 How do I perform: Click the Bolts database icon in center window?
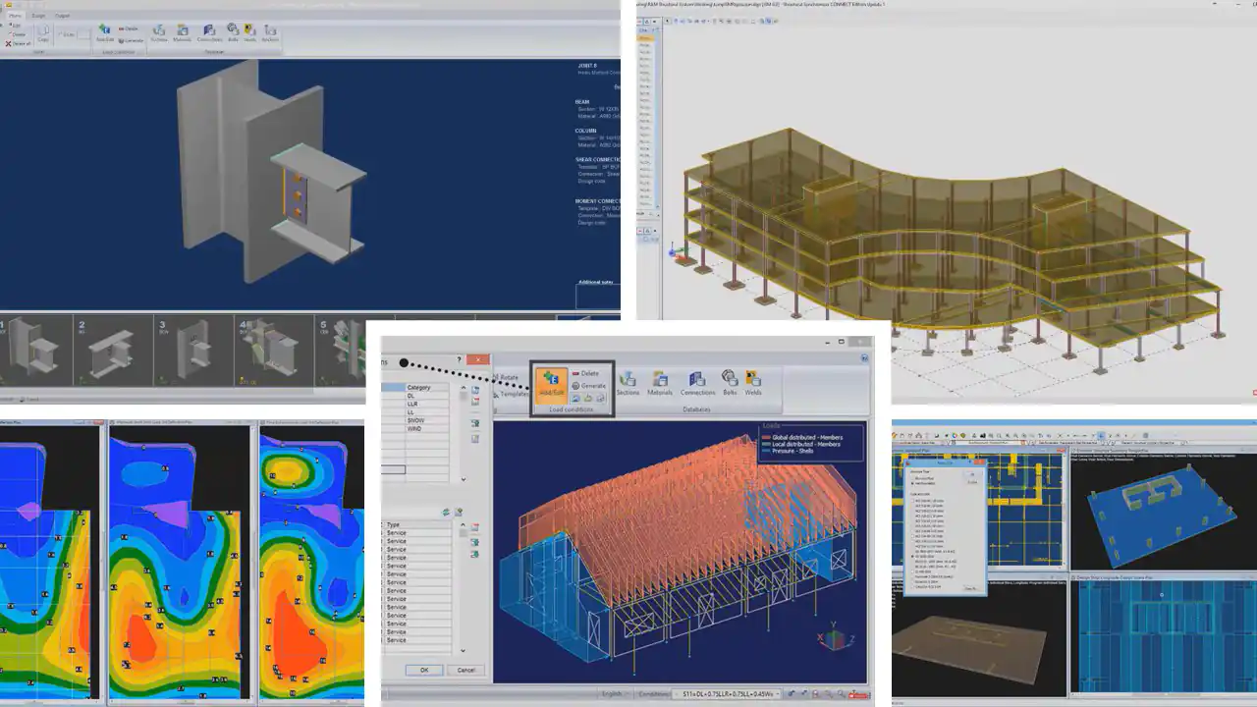point(730,383)
